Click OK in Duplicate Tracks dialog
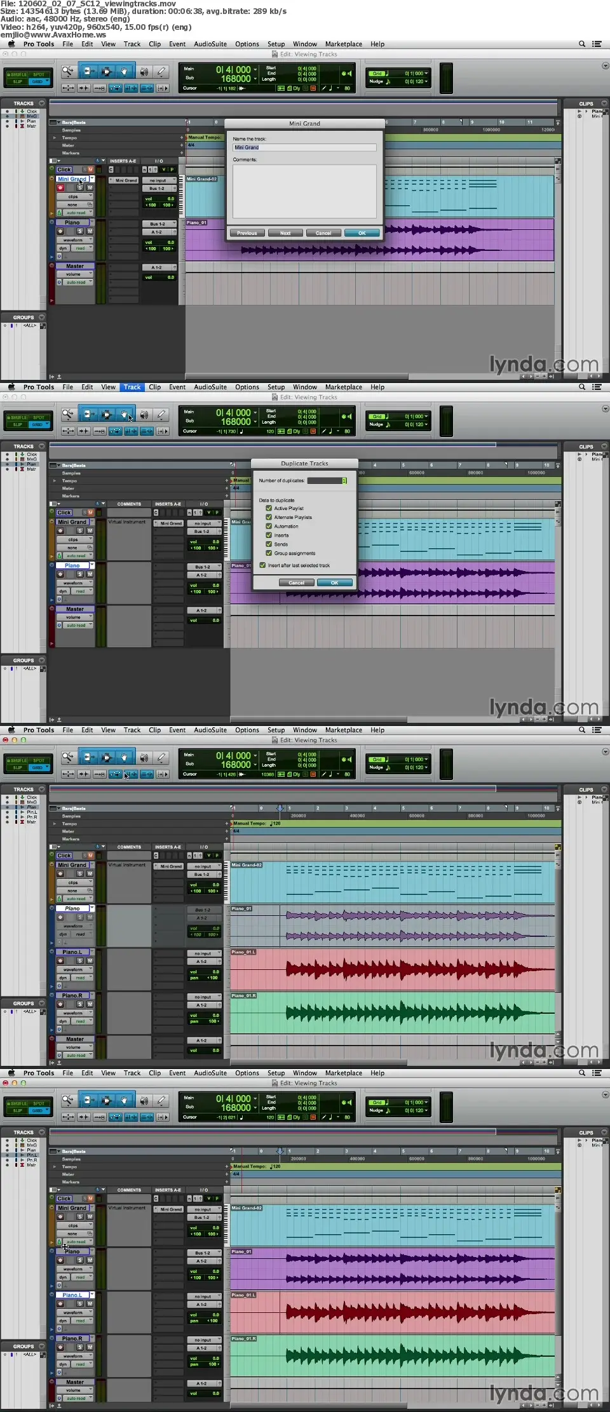Screen dimensions: 610x1412 [335, 582]
